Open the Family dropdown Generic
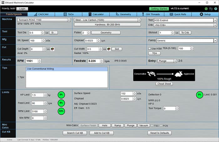 point(186,41)
